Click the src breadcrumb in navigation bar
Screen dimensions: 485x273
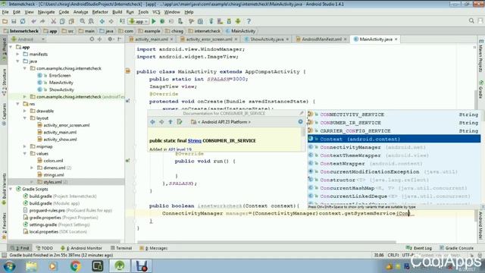pyautogui.click(x=67, y=31)
